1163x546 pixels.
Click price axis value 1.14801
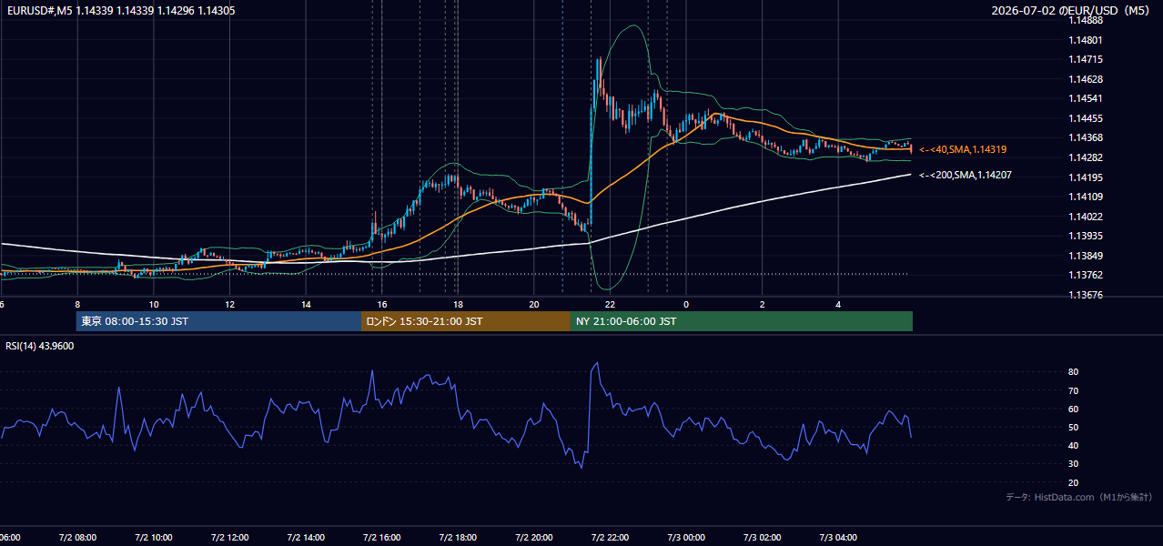[1085, 40]
